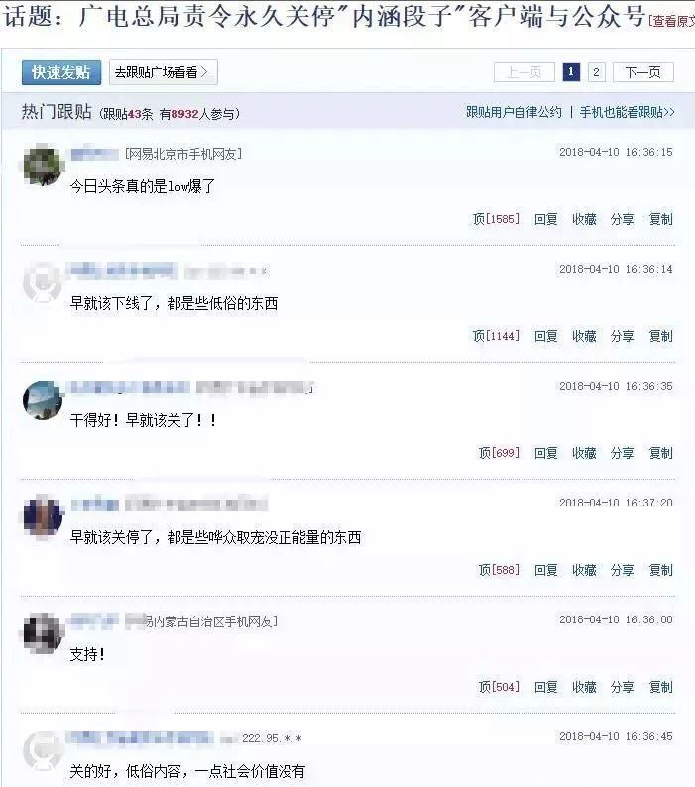The image size is (695, 787).
Task: Go to page 2 of comments
Action: 596,72
